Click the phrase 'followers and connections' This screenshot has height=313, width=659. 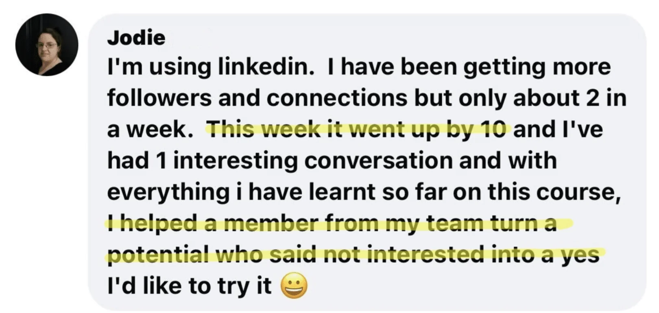coord(257,98)
